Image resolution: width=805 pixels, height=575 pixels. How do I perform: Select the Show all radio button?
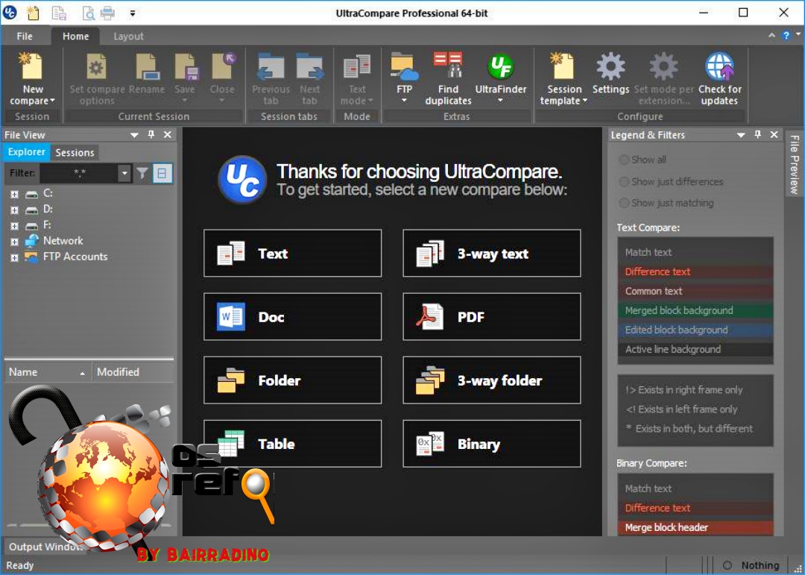pos(625,160)
